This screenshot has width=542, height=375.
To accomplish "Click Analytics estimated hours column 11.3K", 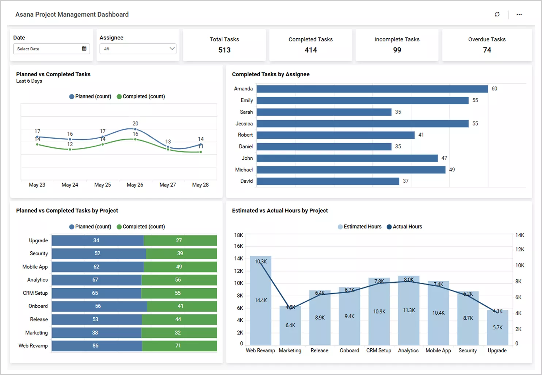I will point(409,310).
